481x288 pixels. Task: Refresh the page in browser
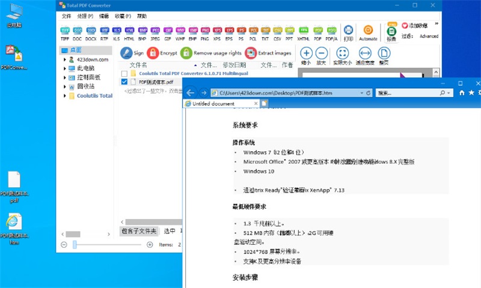pyautogui.click(x=369, y=93)
